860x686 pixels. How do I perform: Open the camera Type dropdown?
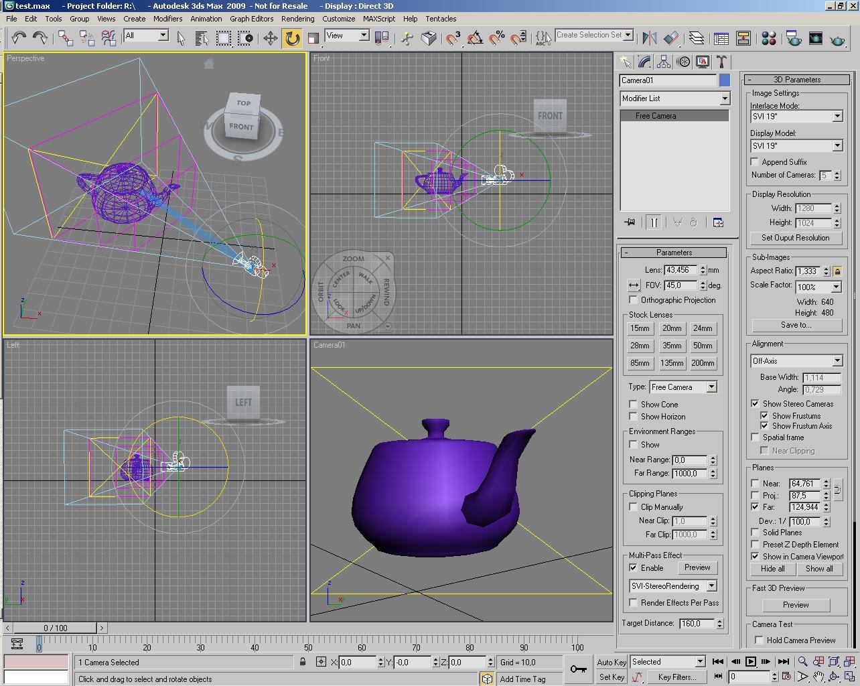[x=683, y=387]
